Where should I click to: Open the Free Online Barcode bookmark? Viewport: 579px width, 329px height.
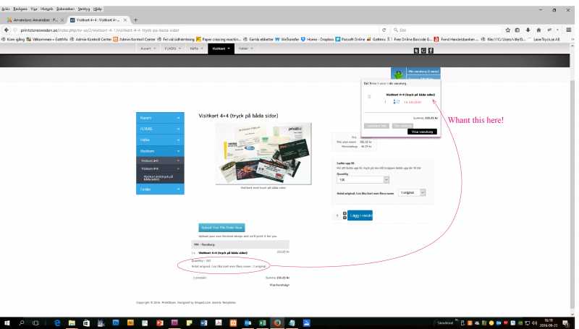[x=410, y=39]
